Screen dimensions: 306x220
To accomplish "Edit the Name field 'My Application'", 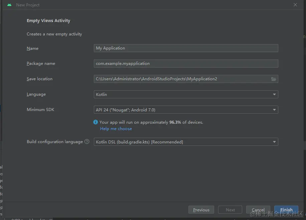I will pos(186,48).
